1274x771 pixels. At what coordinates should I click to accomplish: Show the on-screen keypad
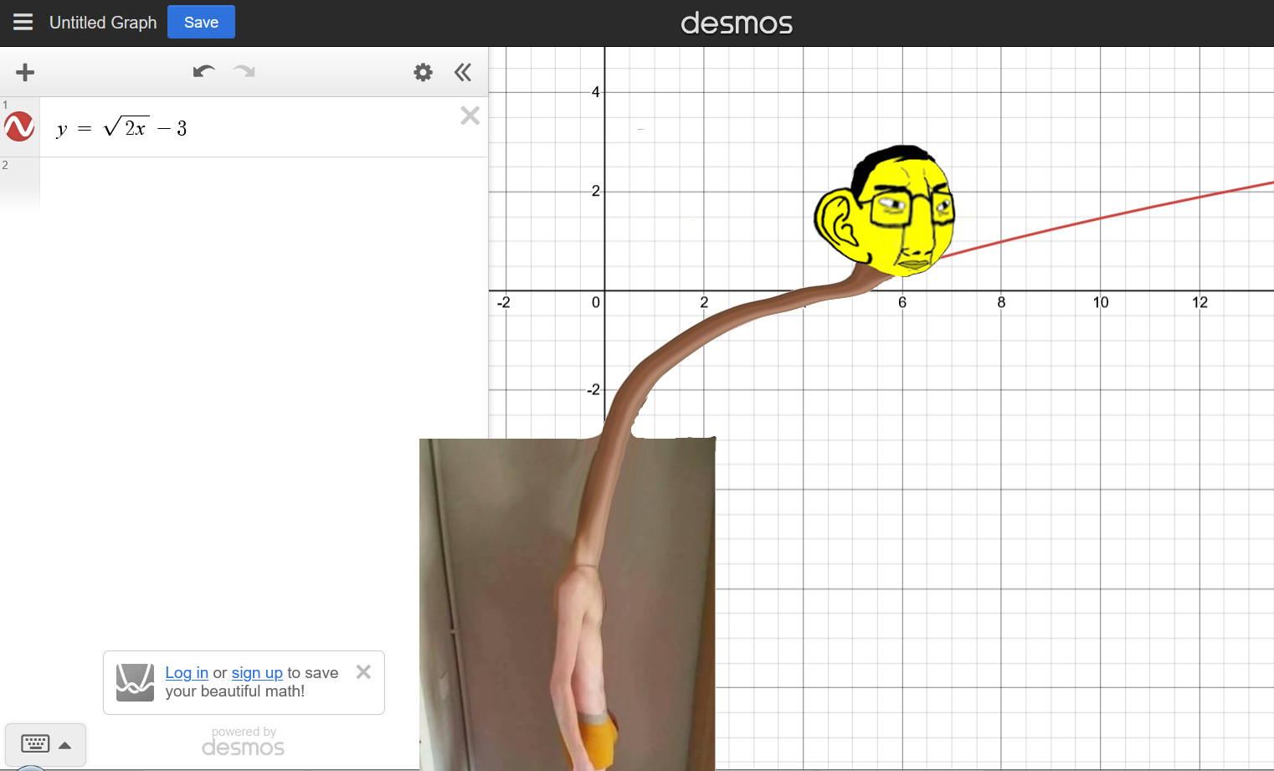coord(35,744)
